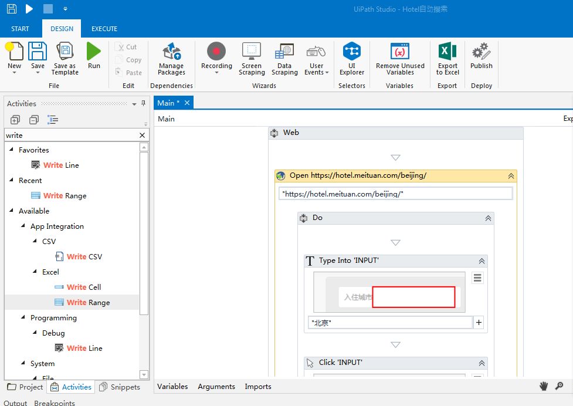Click Save as Template

(65, 59)
